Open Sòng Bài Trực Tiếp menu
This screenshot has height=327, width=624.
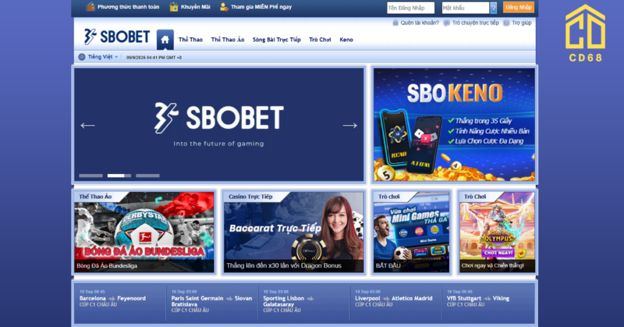(277, 40)
